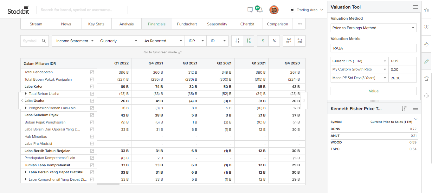Image resolution: width=432 pixels, height=193 pixels.
Task: Expand the Penghasilan/Beban Lain-Lain row
Action: [26, 108]
